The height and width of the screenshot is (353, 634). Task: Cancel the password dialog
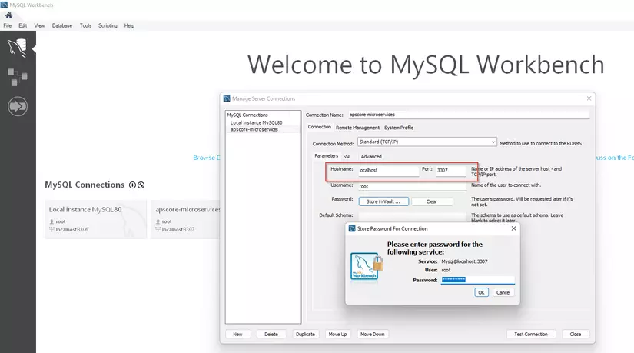click(x=503, y=292)
